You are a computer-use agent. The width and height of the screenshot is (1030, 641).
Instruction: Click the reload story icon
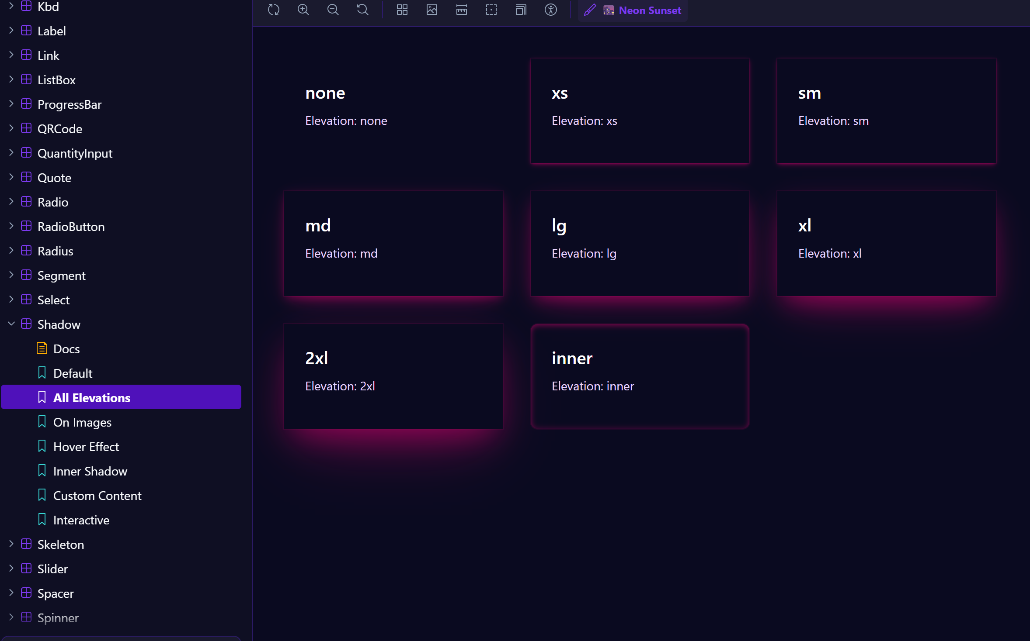pos(274,10)
